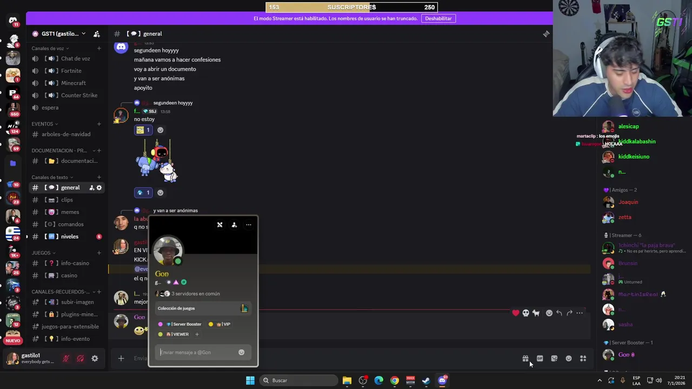Collapse EVENTOS category
Screen dimensions: 692x389
44,124
